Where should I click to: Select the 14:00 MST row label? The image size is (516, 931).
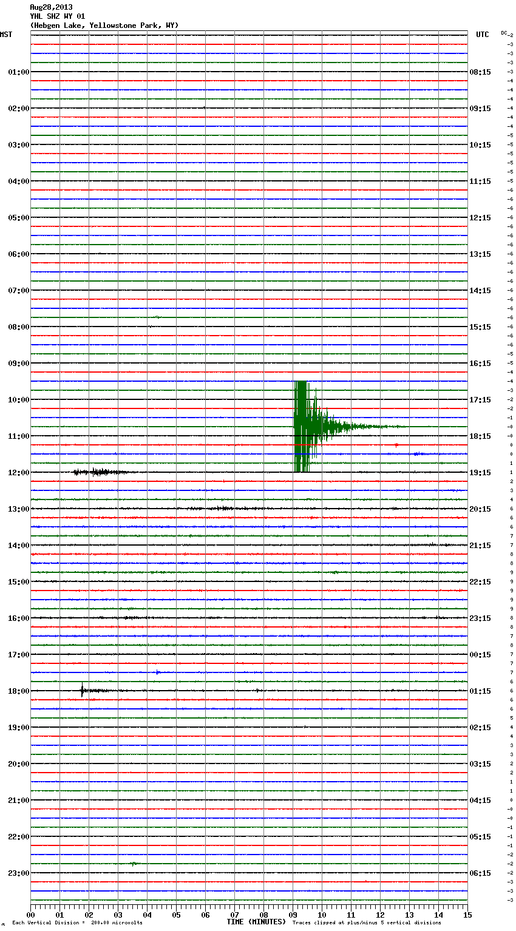click(18, 546)
